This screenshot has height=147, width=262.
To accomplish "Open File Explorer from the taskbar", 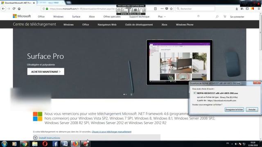I will point(35,144).
